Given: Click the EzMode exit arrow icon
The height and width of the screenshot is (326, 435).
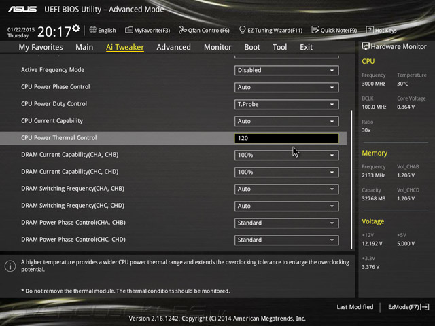Looking at the screenshot, I should 425,307.
